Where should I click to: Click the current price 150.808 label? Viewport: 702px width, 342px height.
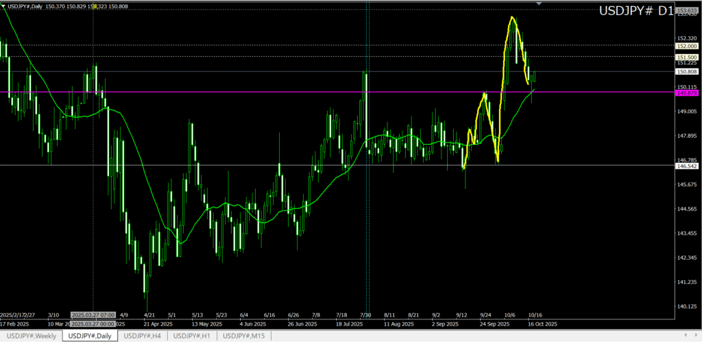click(x=686, y=71)
